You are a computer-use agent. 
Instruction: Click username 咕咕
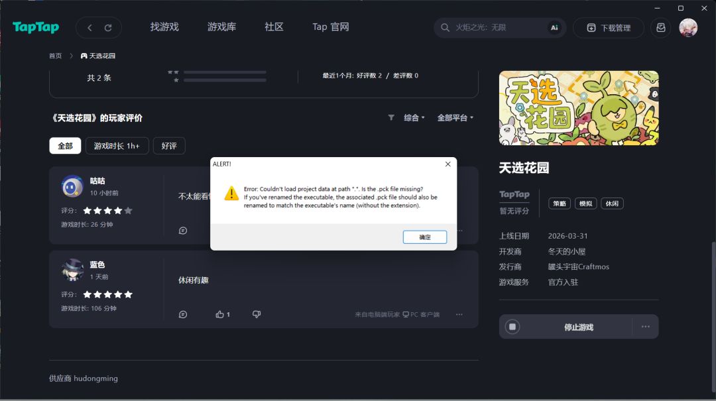[97, 181]
